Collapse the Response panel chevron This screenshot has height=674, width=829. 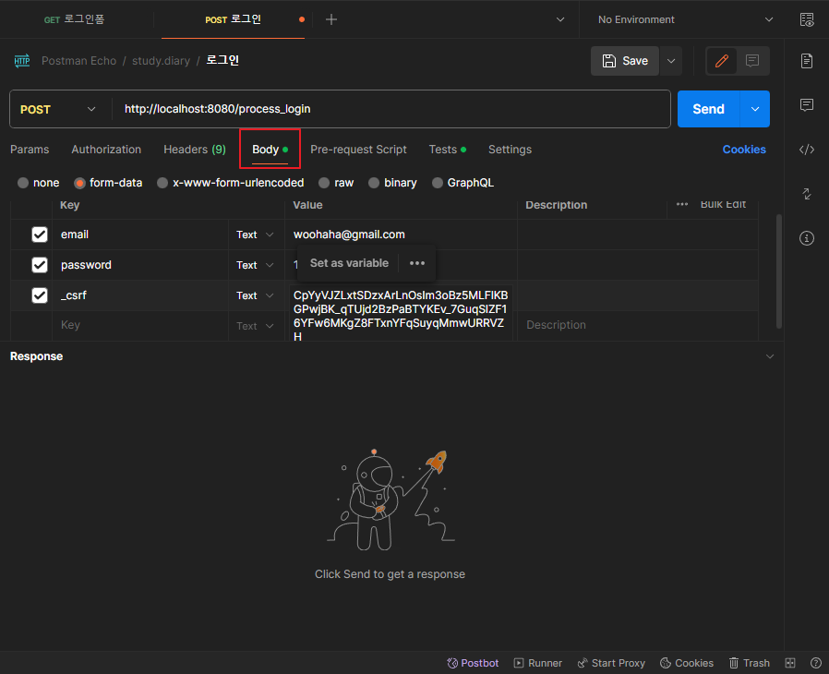pyautogui.click(x=770, y=356)
